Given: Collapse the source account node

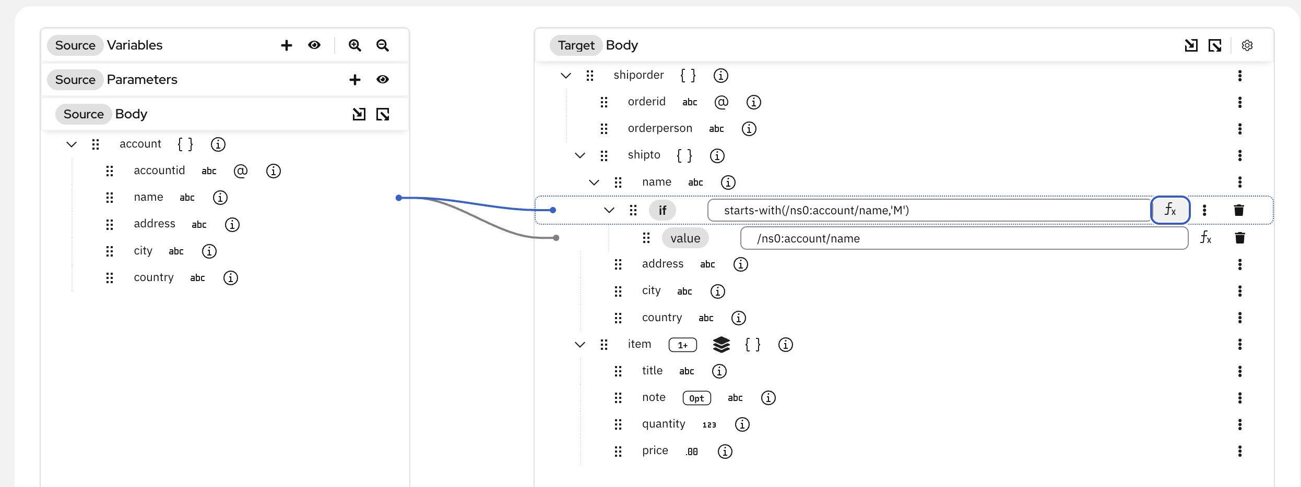Looking at the screenshot, I should tap(72, 144).
